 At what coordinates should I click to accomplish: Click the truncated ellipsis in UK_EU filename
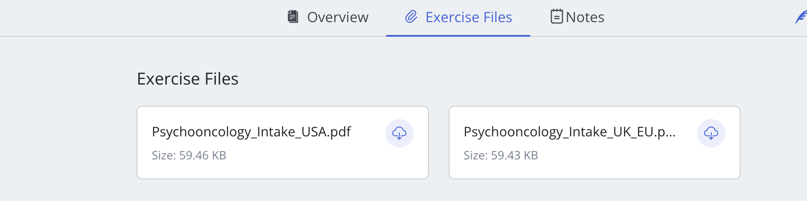click(671, 133)
